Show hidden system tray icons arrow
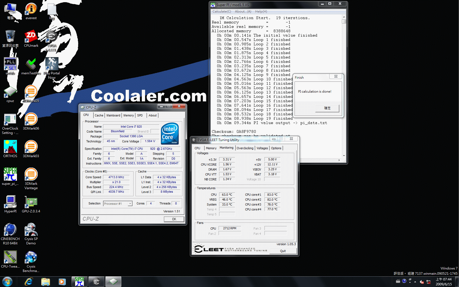 click(x=415, y=282)
